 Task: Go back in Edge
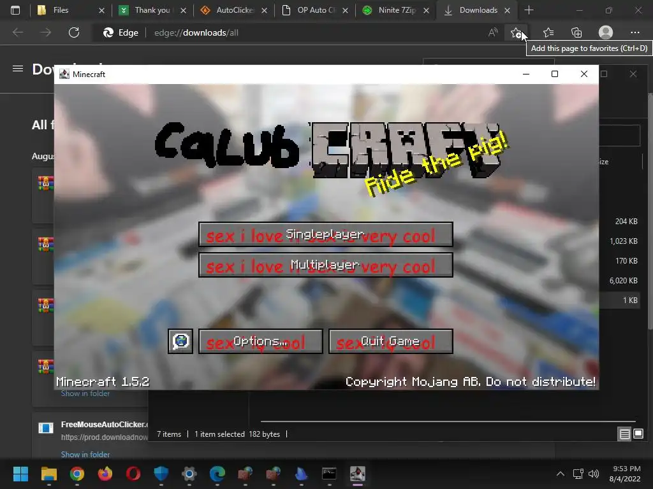(x=18, y=32)
